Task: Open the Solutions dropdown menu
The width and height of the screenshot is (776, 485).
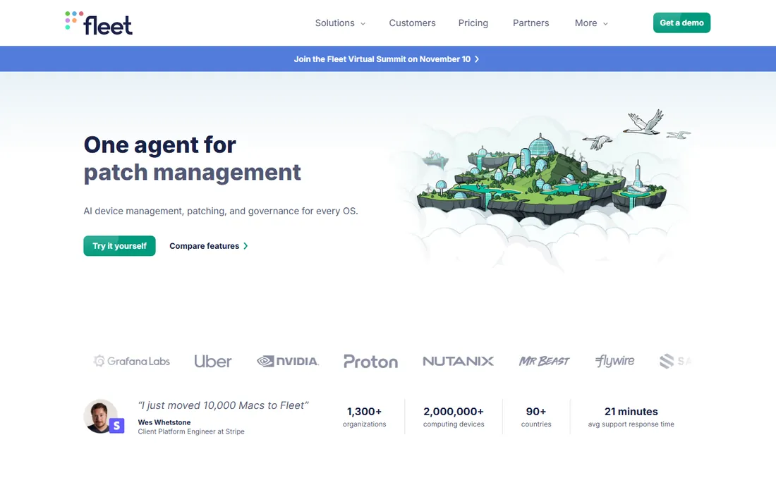Action: (340, 23)
